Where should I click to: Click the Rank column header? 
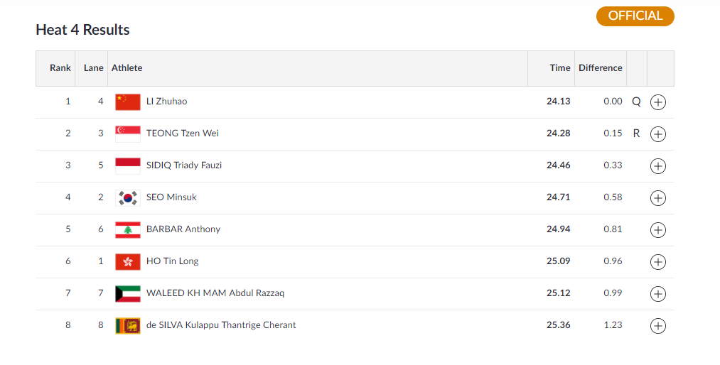point(60,68)
